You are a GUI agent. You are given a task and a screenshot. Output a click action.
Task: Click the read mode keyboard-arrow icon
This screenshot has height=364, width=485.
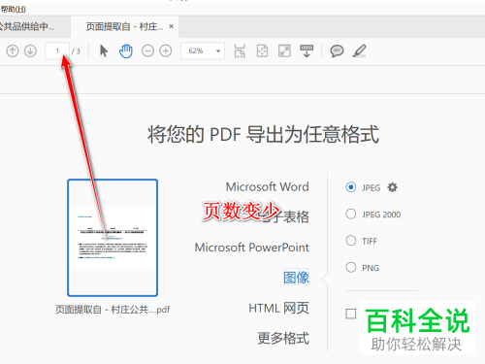click(x=307, y=50)
